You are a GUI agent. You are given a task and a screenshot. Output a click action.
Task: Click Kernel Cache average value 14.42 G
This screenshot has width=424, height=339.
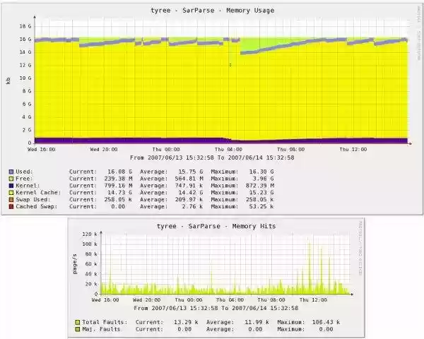191,193
